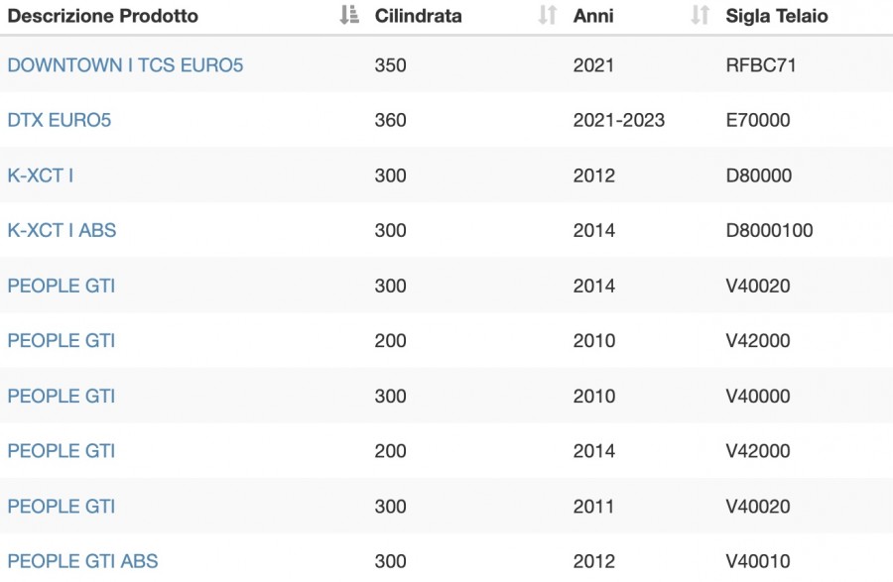Select the RFBC71 frame code cell

pos(761,65)
